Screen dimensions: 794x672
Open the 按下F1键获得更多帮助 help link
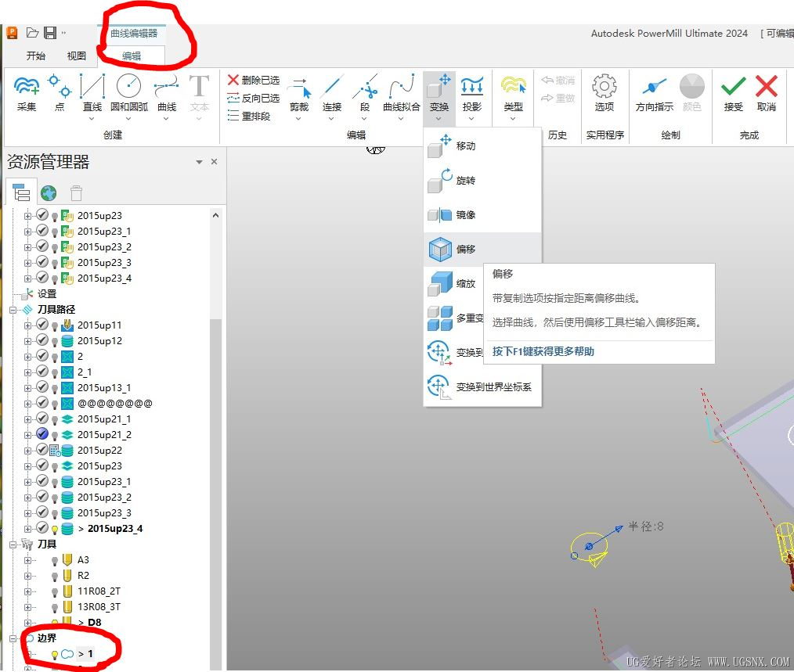pos(543,352)
